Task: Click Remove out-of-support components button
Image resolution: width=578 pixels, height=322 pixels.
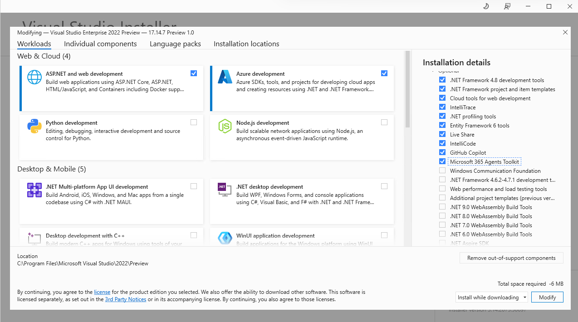Action: (511, 258)
